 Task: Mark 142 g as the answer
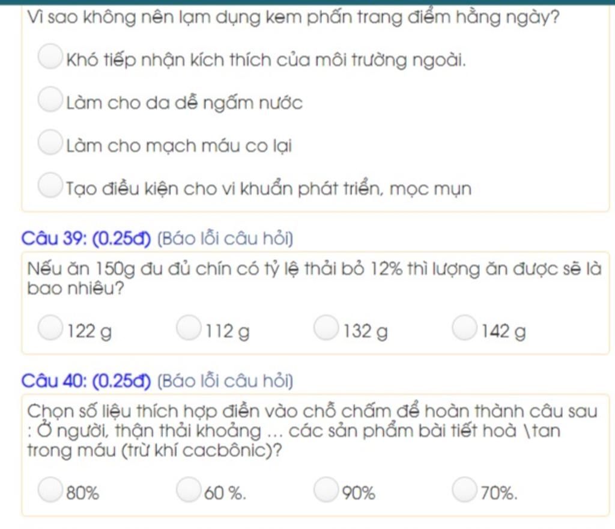pyautogui.click(x=464, y=327)
